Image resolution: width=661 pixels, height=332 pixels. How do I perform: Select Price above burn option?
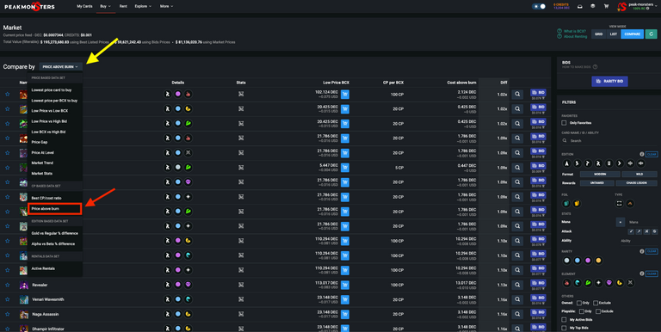coord(54,208)
